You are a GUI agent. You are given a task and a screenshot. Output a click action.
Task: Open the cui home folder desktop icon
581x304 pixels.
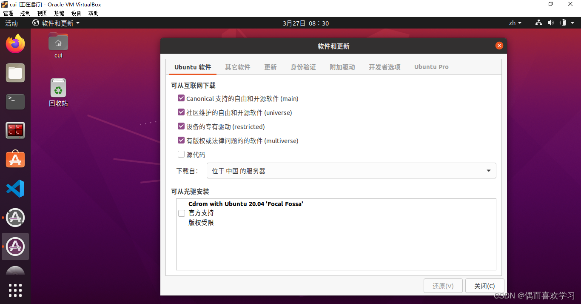[58, 45]
